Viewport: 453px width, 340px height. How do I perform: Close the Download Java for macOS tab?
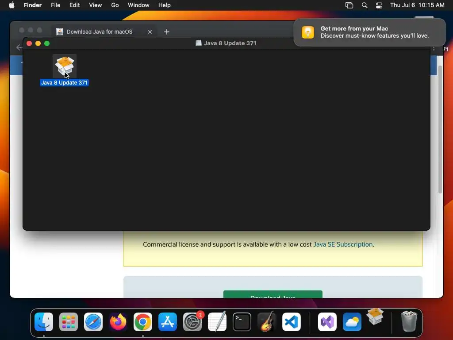click(x=150, y=32)
